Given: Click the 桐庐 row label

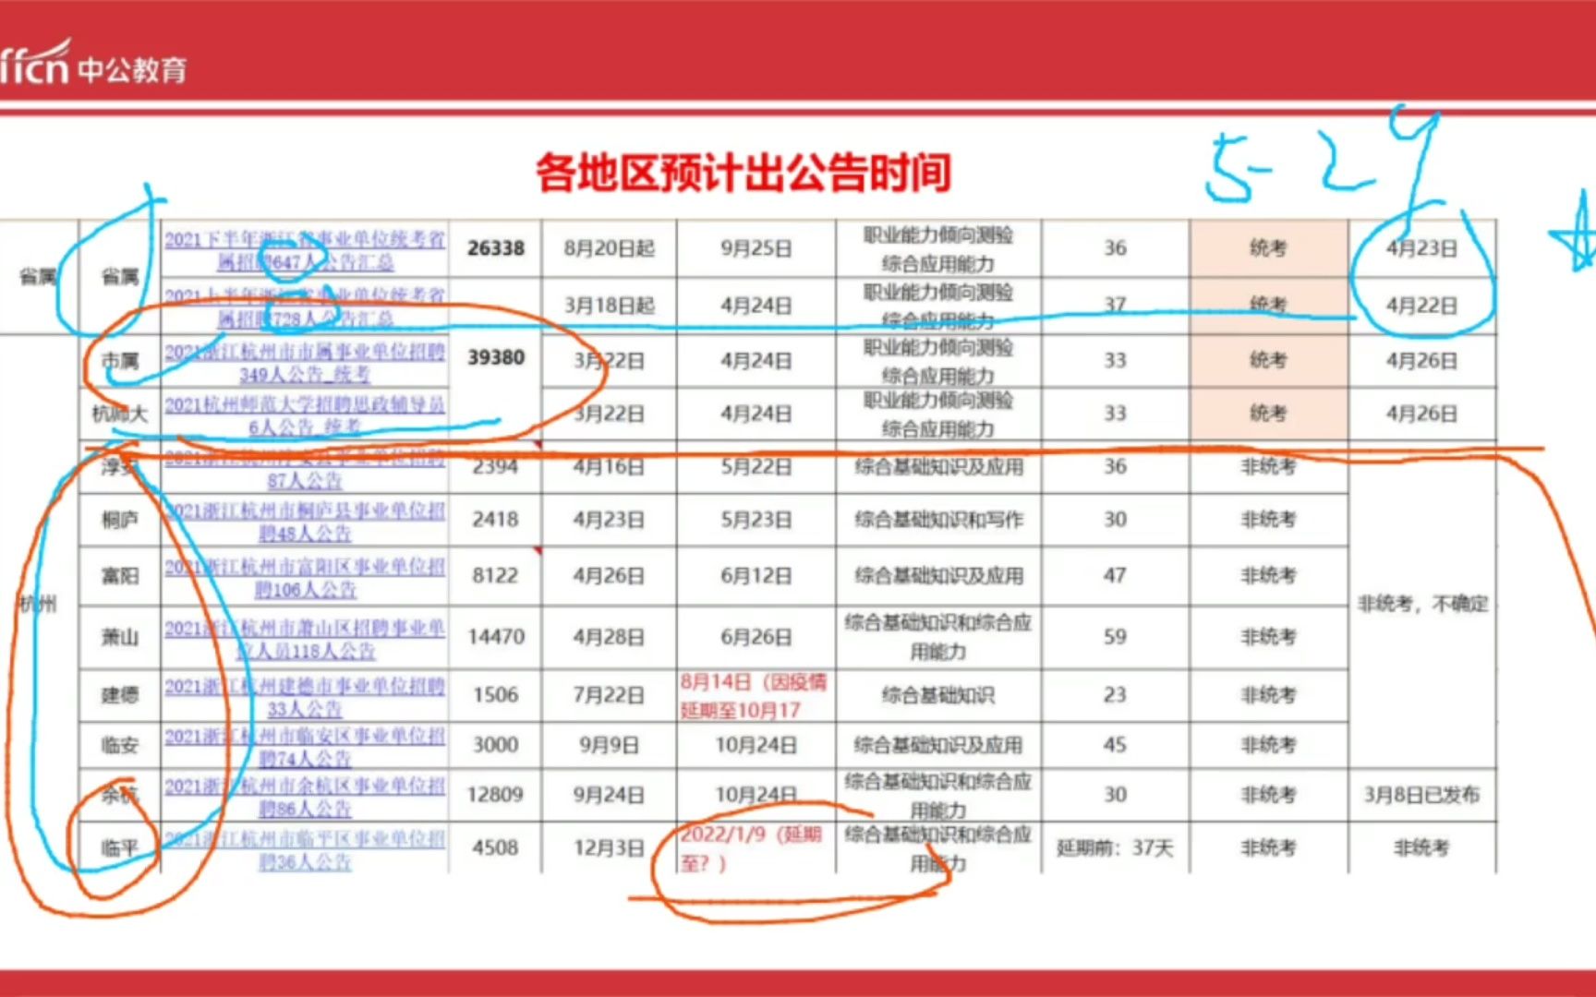Looking at the screenshot, I should click(x=120, y=520).
